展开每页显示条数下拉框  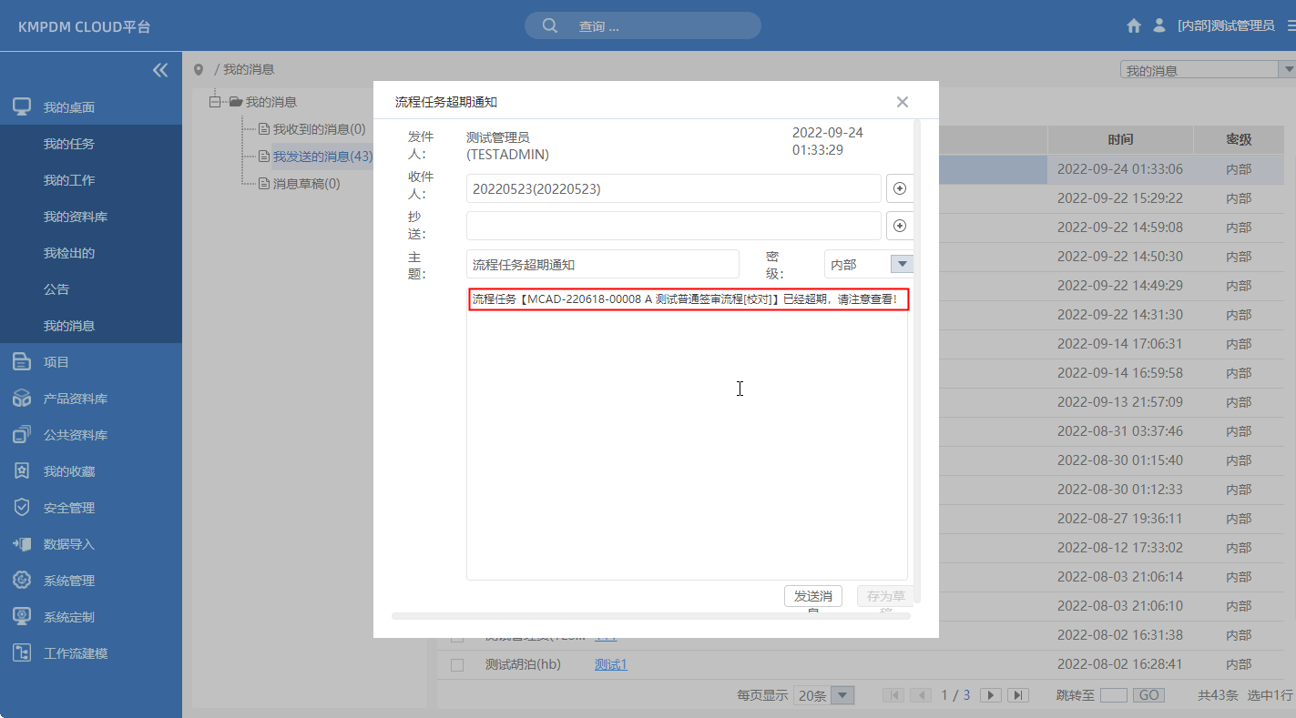click(x=842, y=694)
